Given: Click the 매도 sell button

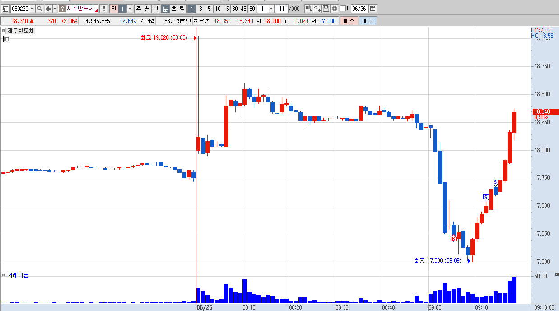Looking at the screenshot, I should [x=368, y=21].
